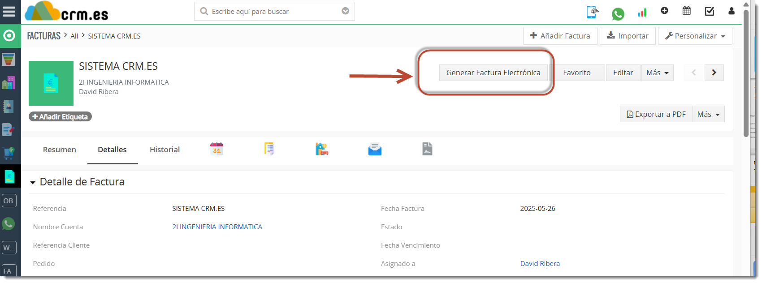Image resolution: width=762 pixels, height=283 pixels.
Task: Open the hamburger main menu
Action: [x=9, y=12]
